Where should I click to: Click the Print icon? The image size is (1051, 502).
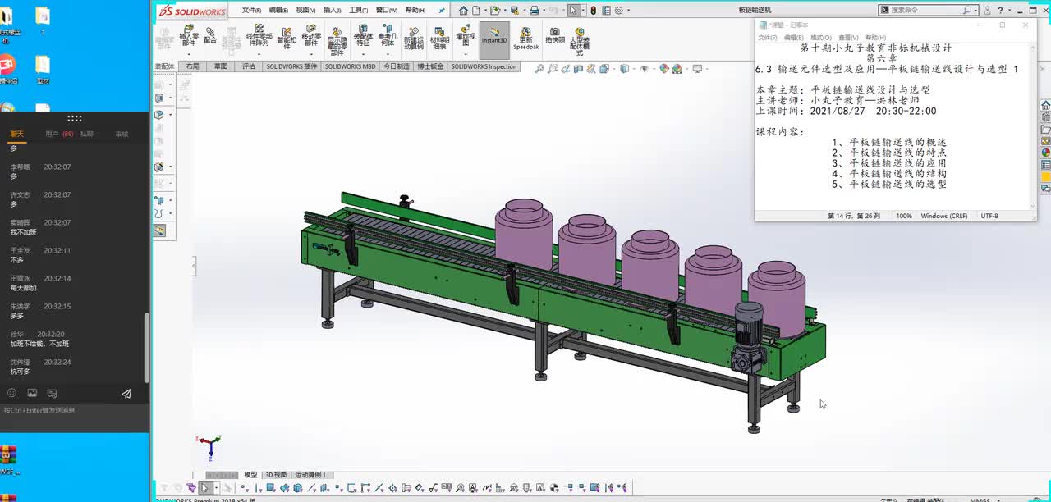pos(535,11)
